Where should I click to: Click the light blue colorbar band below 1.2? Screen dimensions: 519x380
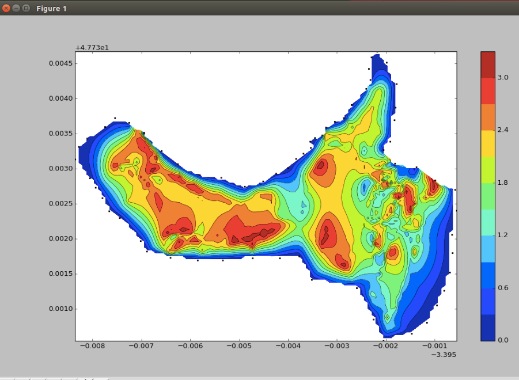click(x=488, y=249)
